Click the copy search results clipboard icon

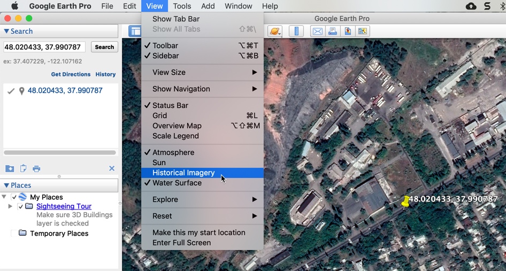(23, 168)
